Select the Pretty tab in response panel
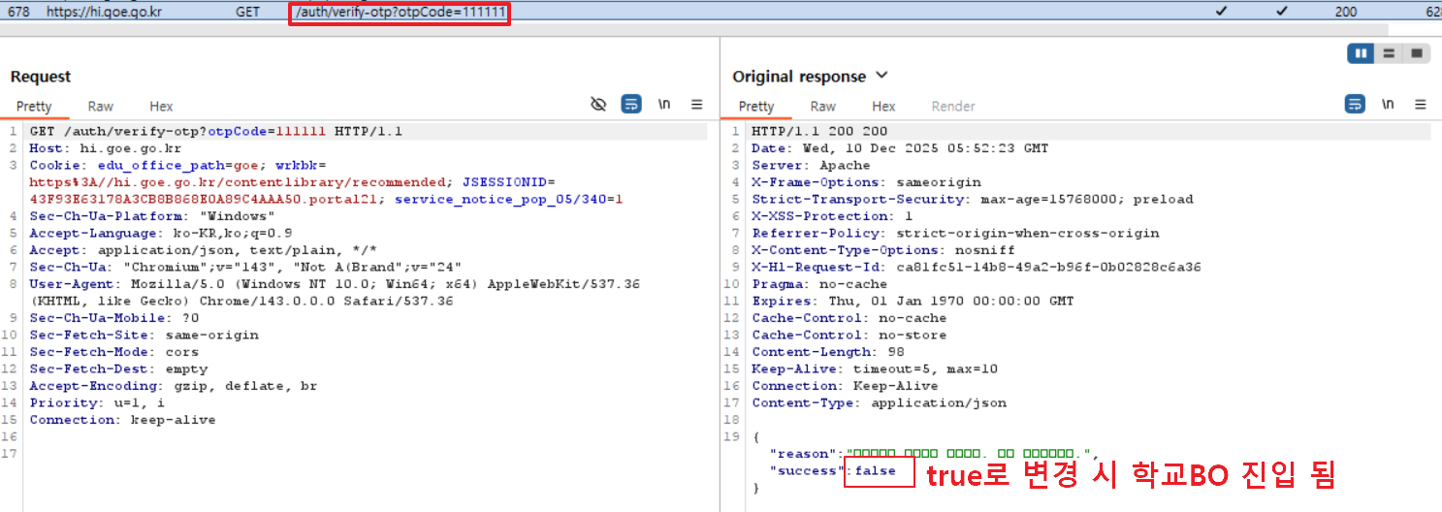This screenshot has height=512, width=1442. (x=756, y=107)
